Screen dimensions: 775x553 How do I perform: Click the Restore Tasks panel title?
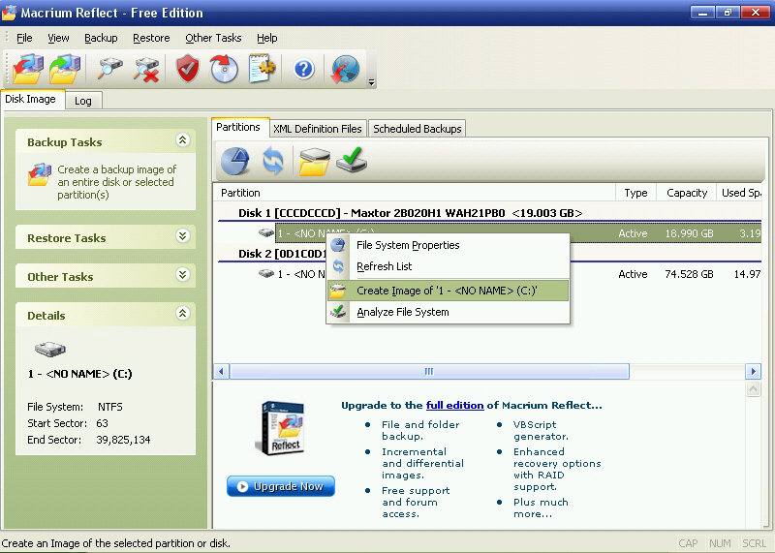(x=67, y=238)
